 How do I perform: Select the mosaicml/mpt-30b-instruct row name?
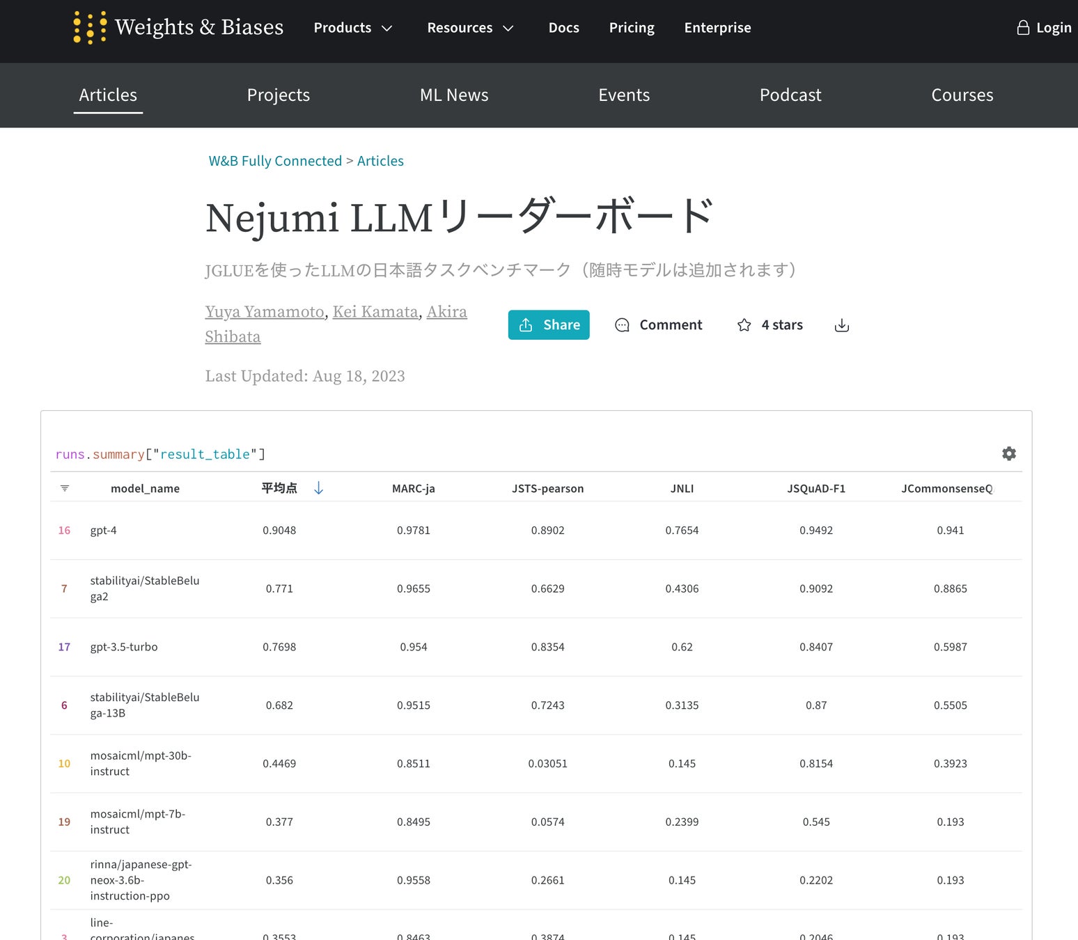[141, 764]
